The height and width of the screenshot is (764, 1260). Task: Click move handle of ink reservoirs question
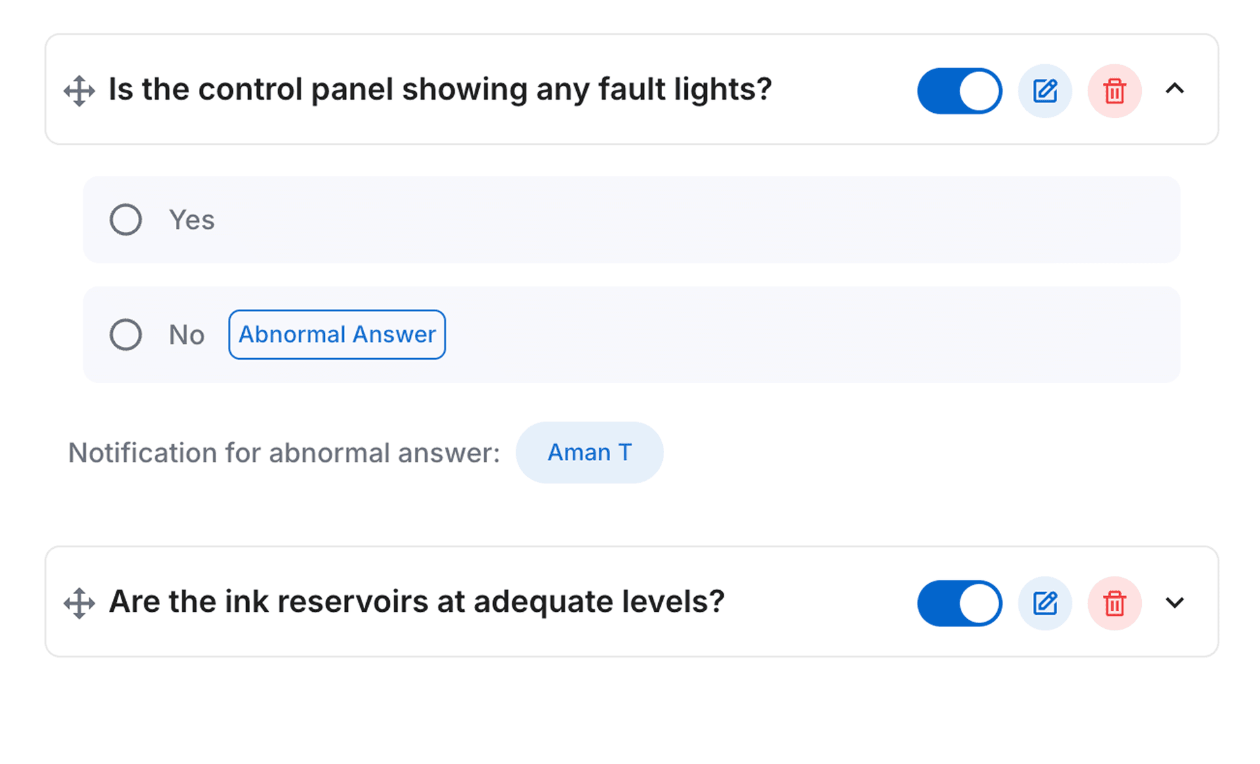point(79,603)
